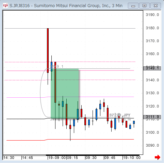Click the 3140.0 price axis label

click(x=152, y=80)
